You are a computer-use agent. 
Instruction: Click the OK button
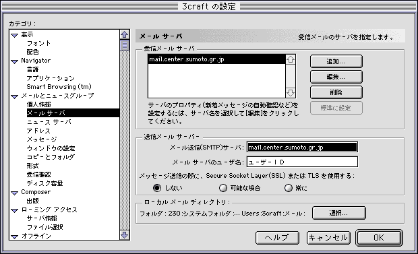[x=379, y=237]
